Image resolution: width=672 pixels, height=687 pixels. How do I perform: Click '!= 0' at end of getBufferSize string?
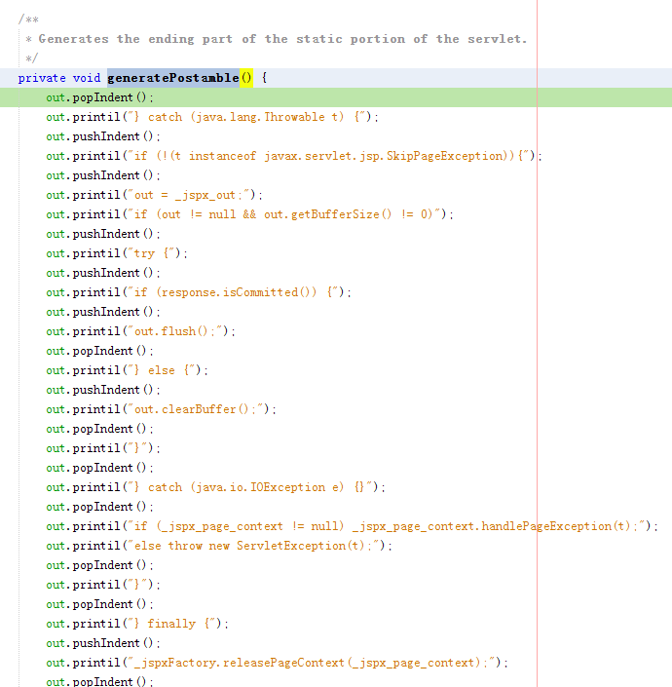click(x=416, y=214)
